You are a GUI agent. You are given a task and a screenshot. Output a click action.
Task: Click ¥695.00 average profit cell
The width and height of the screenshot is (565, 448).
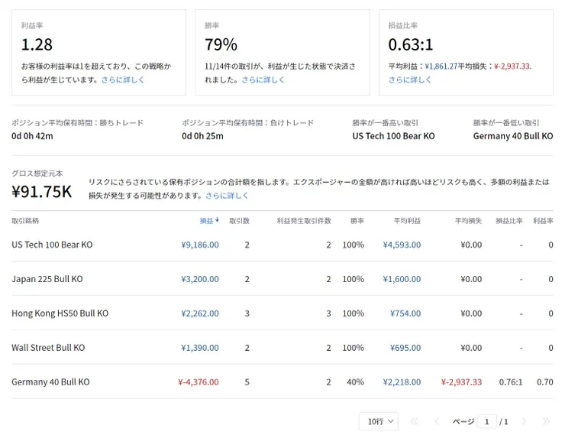(x=405, y=348)
